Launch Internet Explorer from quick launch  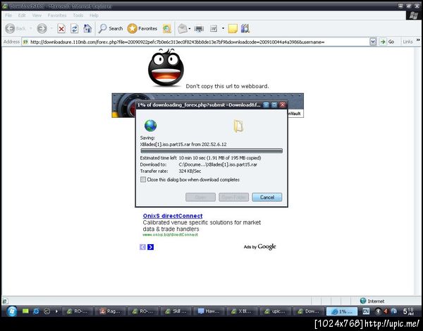coord(36,311)
